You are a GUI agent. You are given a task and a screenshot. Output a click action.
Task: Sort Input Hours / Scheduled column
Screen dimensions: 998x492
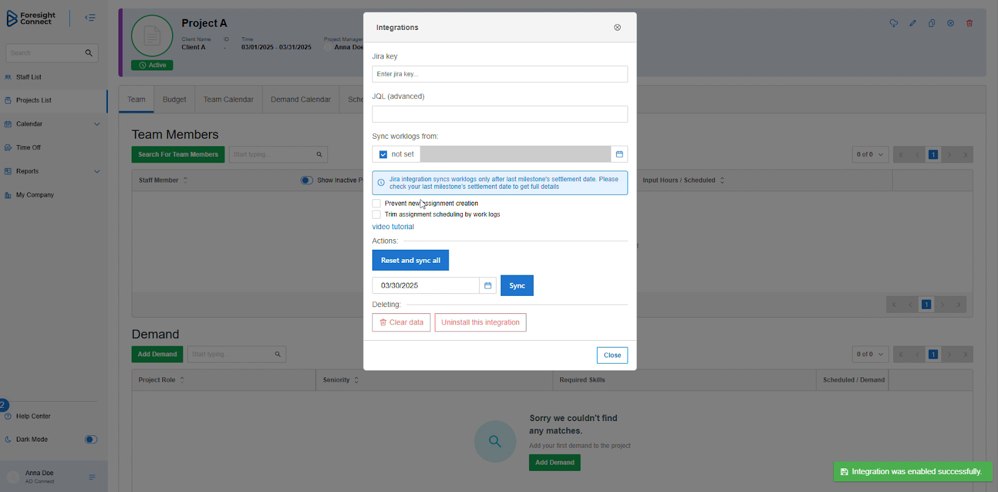722,180
